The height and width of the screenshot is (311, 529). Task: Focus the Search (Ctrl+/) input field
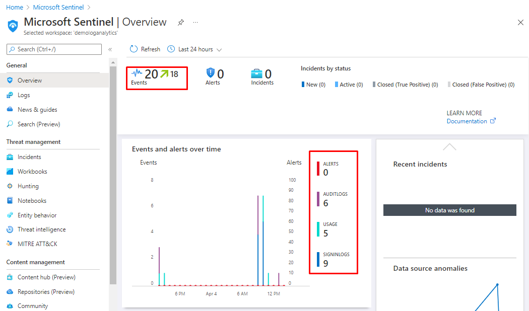coord(54,49)
